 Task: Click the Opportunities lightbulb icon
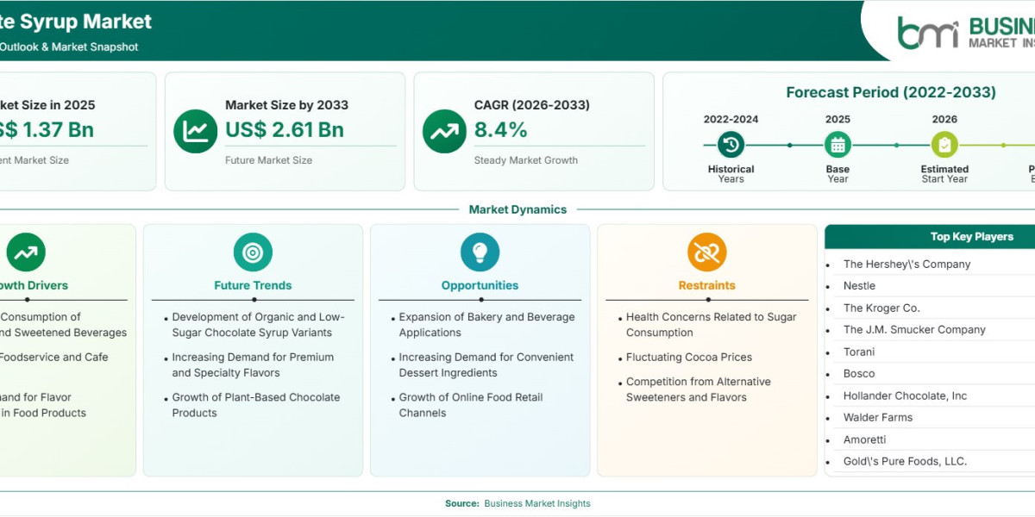[x=480, y=252]
